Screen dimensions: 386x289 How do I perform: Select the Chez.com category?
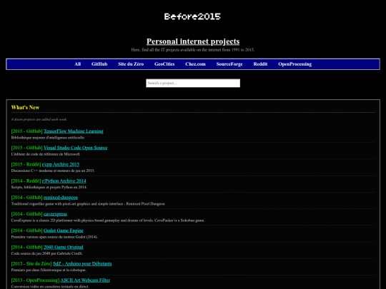coord(195,64)
